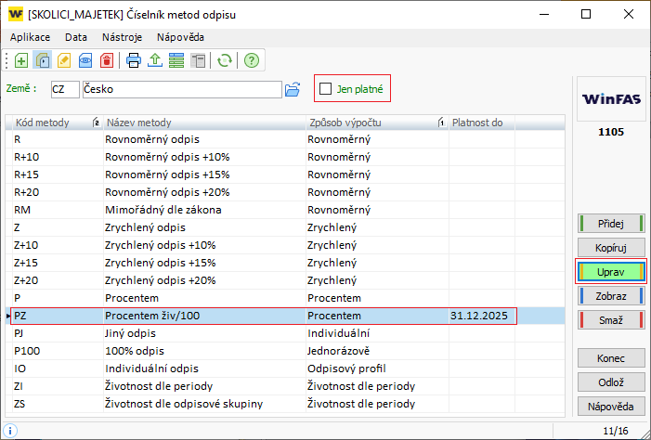Click the blue eye view toolbar icon
The height and width of the screenshot is (440, 651).
tap(85, 61)
